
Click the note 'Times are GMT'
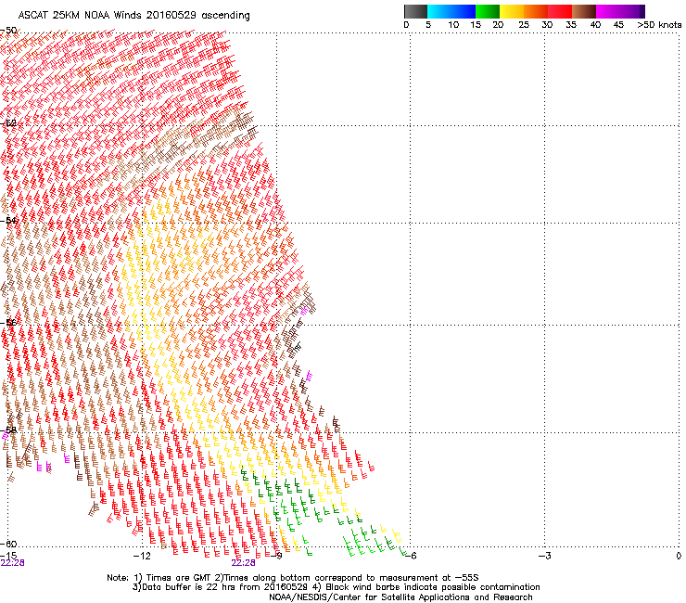pos(179,578)
